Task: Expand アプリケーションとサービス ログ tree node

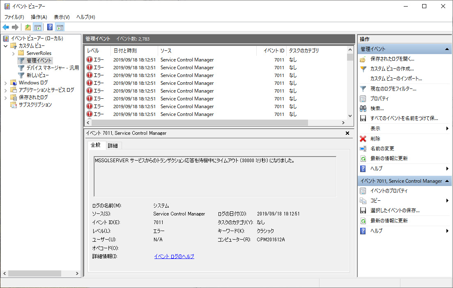Action: [5, 90]
